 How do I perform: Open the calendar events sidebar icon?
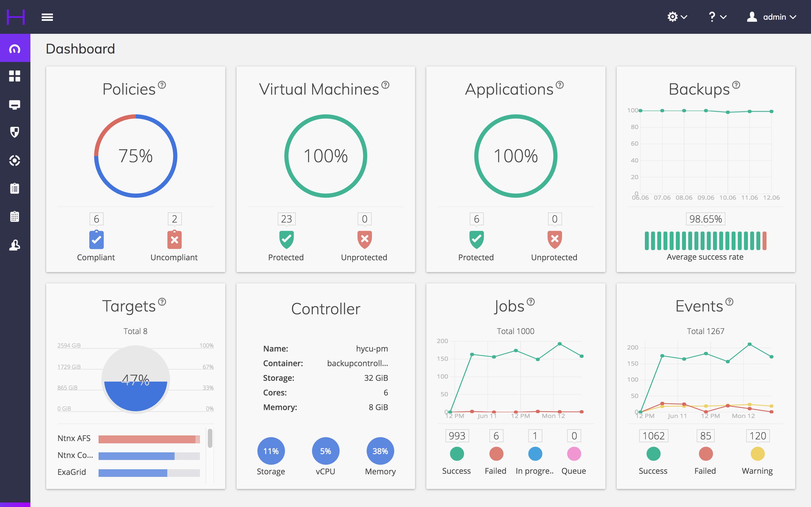[x=15, y=216]
